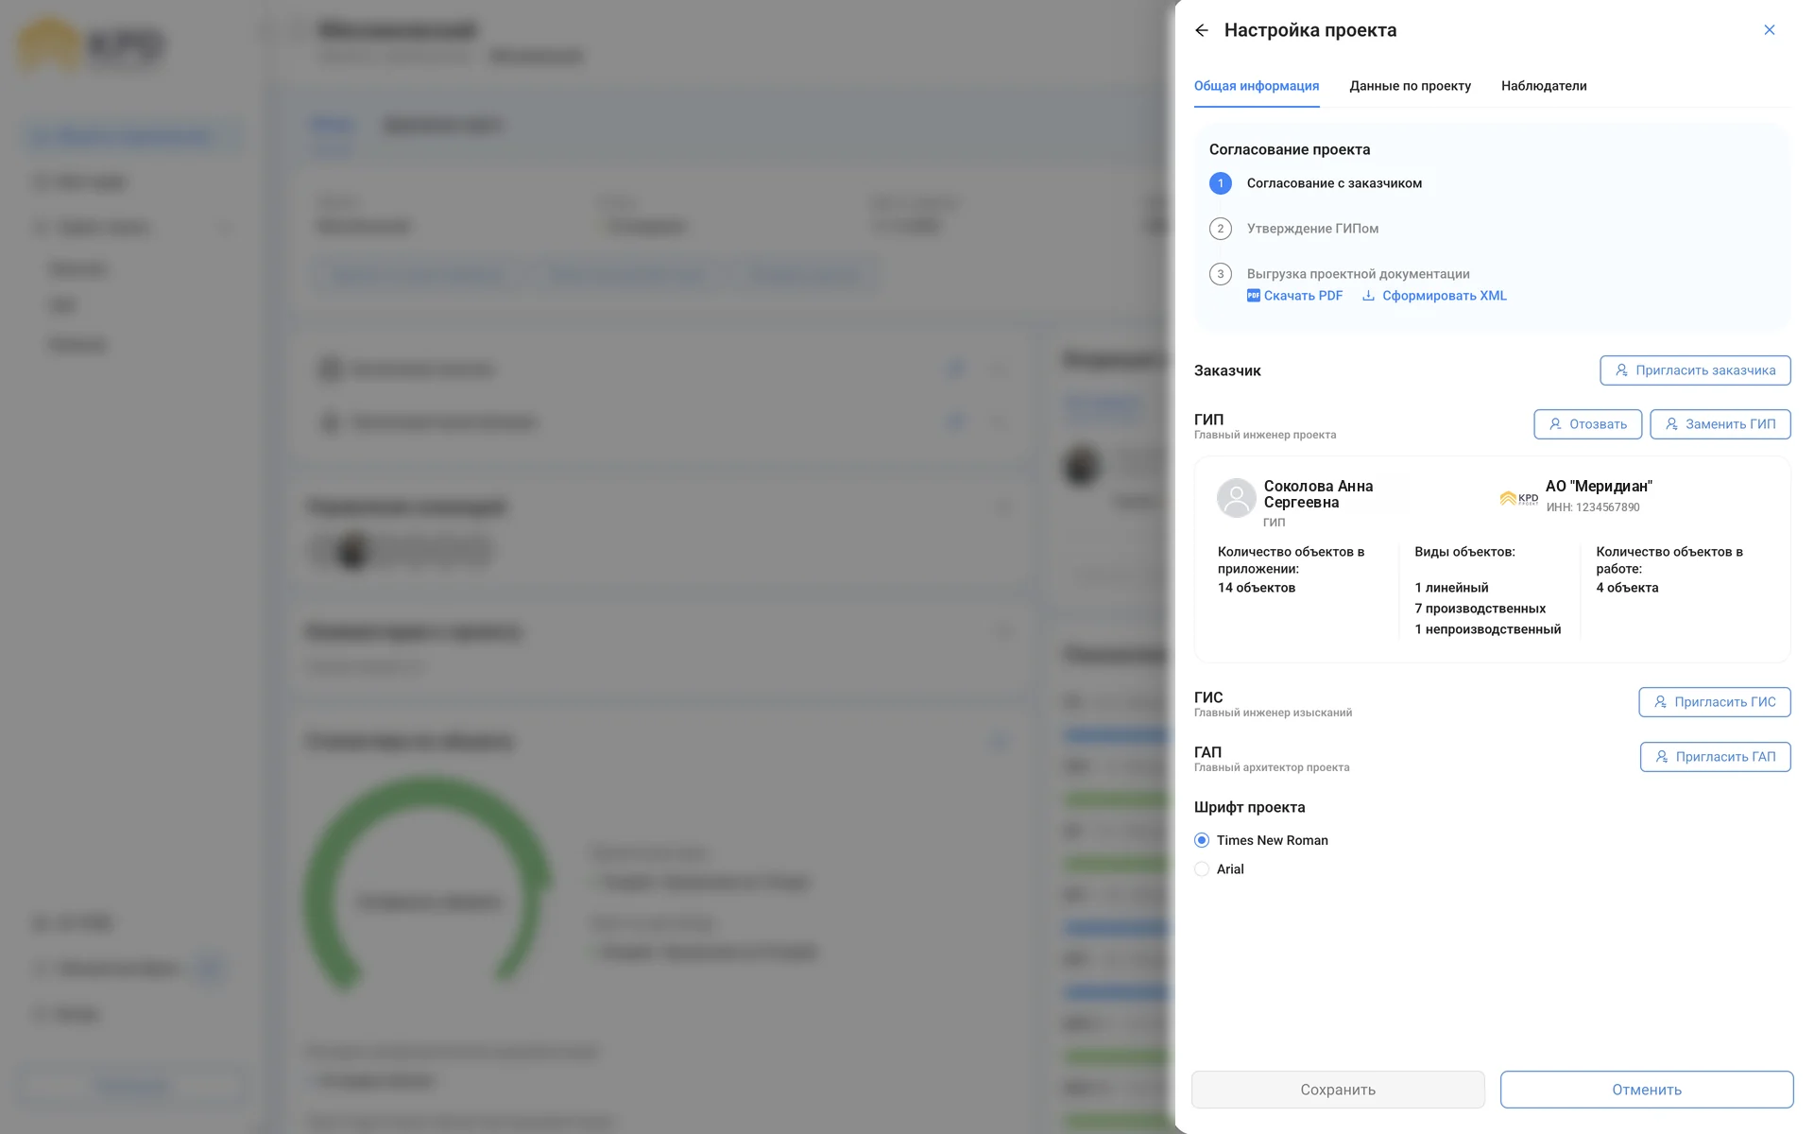Click the step 3 circle icon
The height and width of the screenshot is (1134, 1814).
coord(1220,274)
